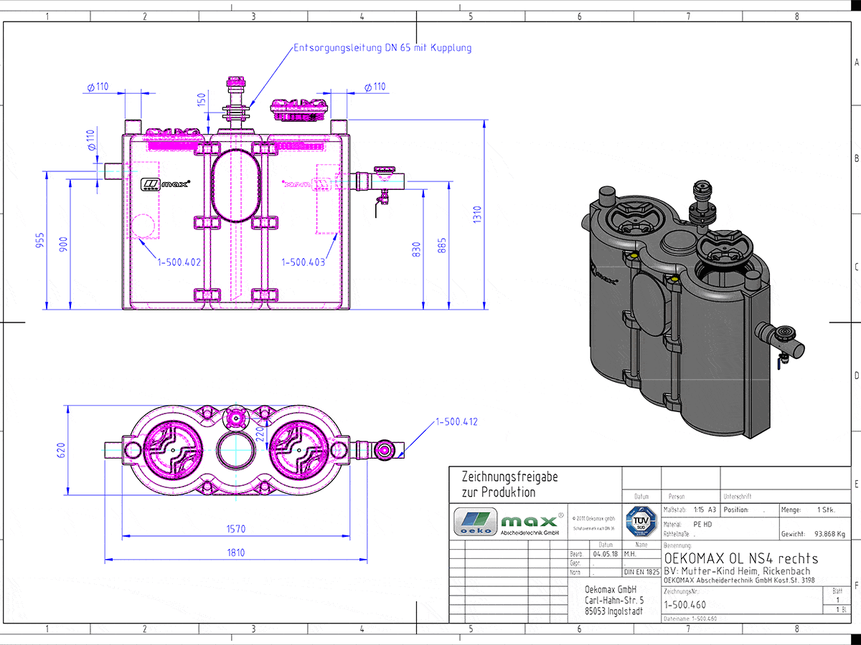861x645 pixels.
Task: Click the 'Benennung:' field label
Action: click(677, 546)
